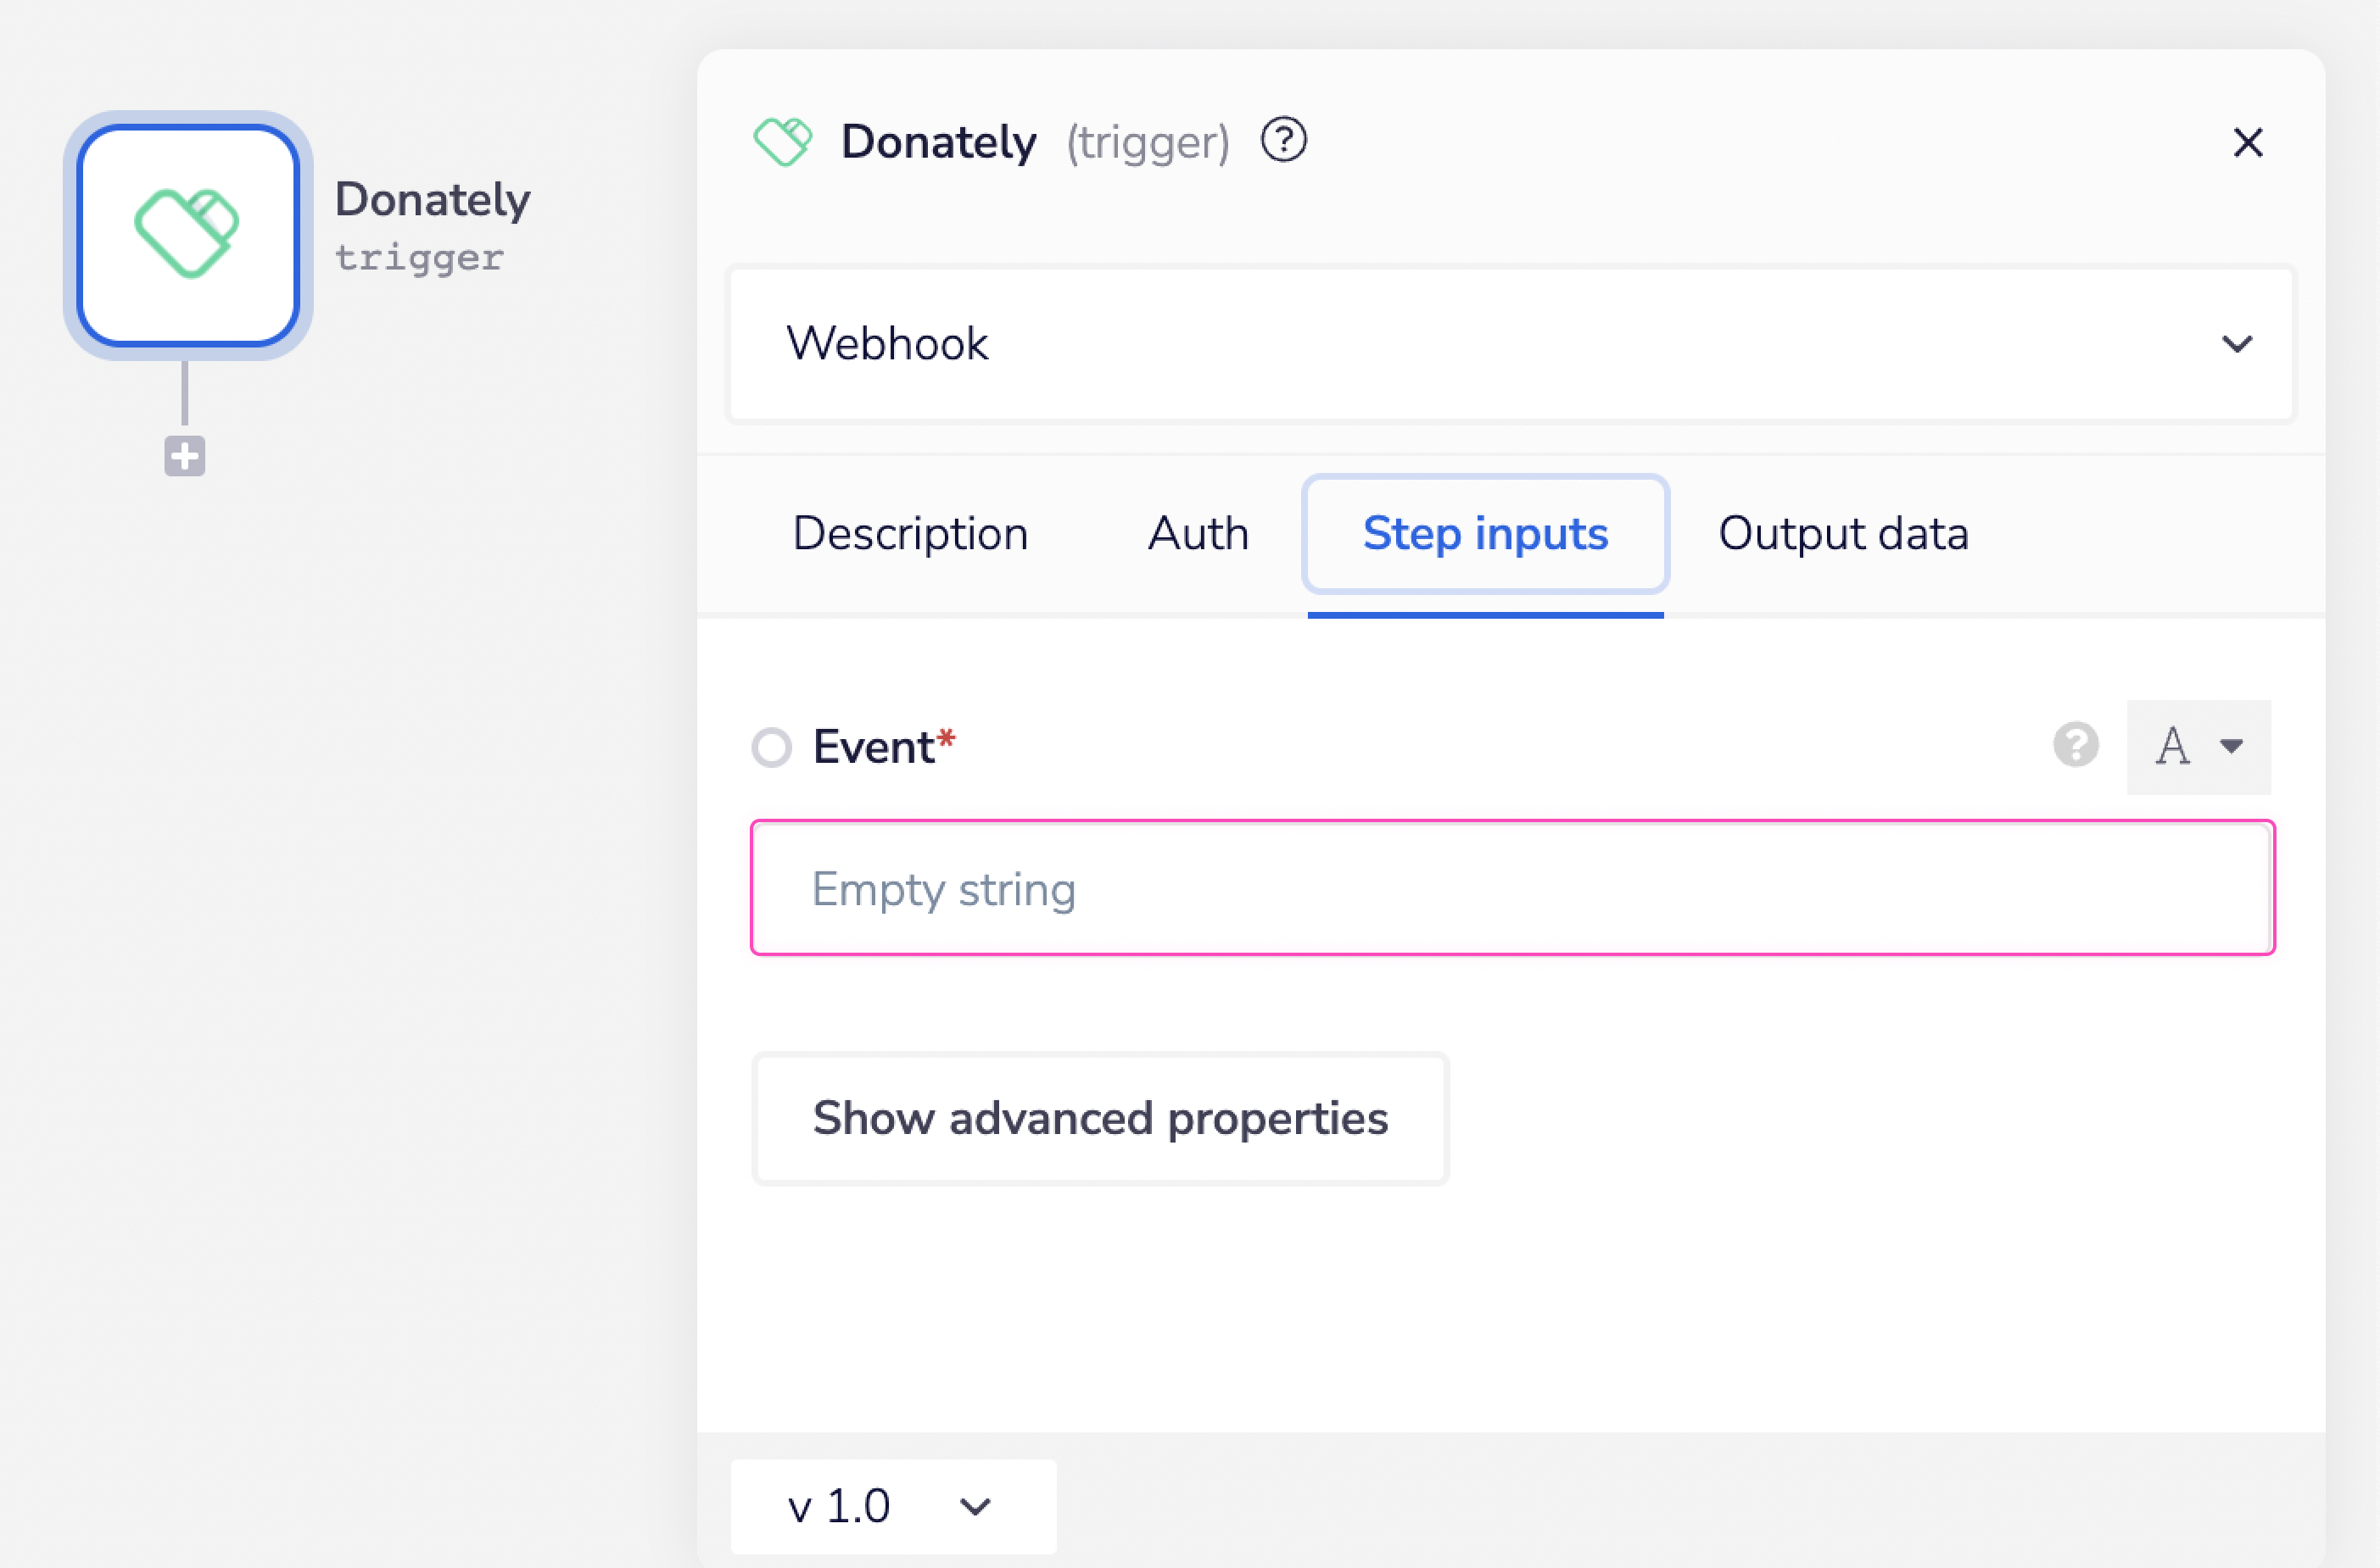Expand the data type dropdown arrow
Viewport: 2380px width, 1568px height.
(2232, 746)
